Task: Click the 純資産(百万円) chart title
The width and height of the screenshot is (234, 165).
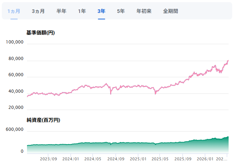Action: (x=43, y=120)
